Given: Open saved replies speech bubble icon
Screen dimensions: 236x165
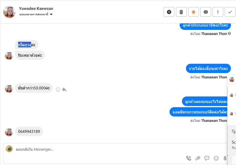Looking at the screenshot, I should (207, 158).
